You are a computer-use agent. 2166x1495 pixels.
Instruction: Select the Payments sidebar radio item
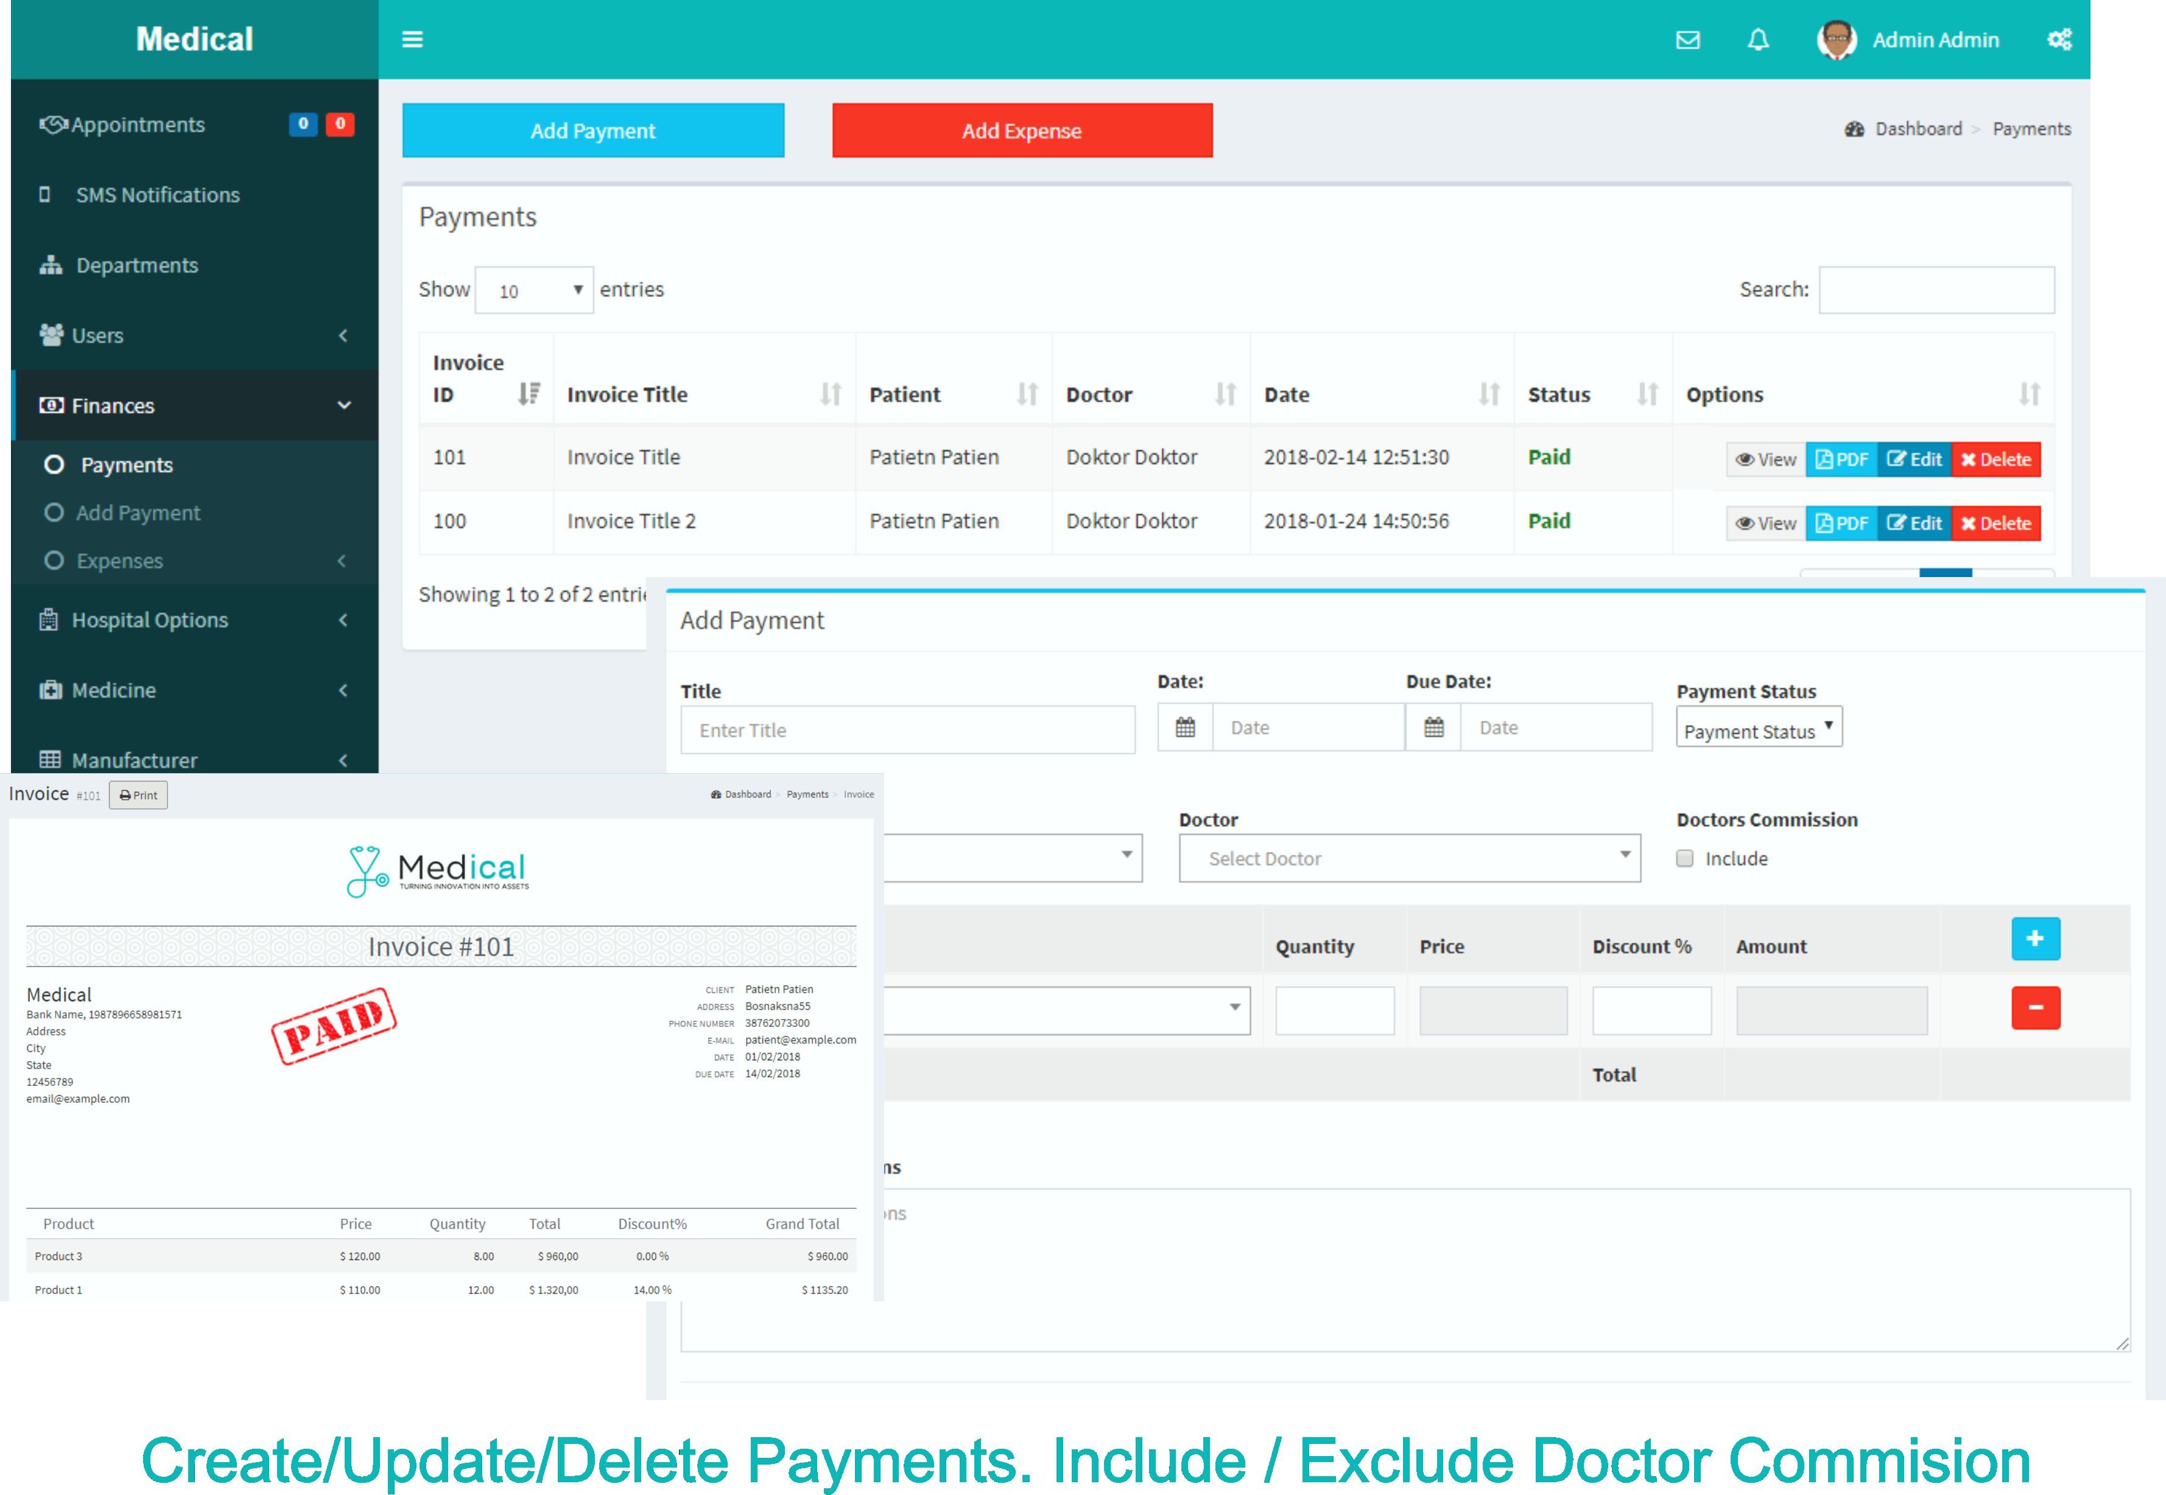click(x=125, y=464)
